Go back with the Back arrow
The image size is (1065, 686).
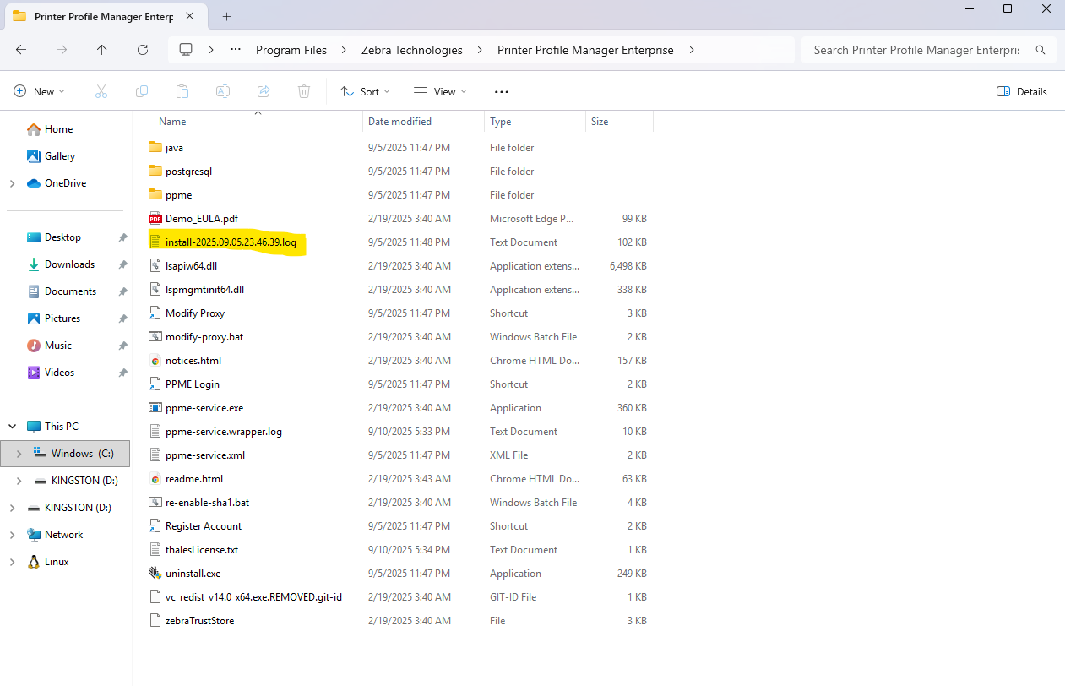click(x=21, y=50)
